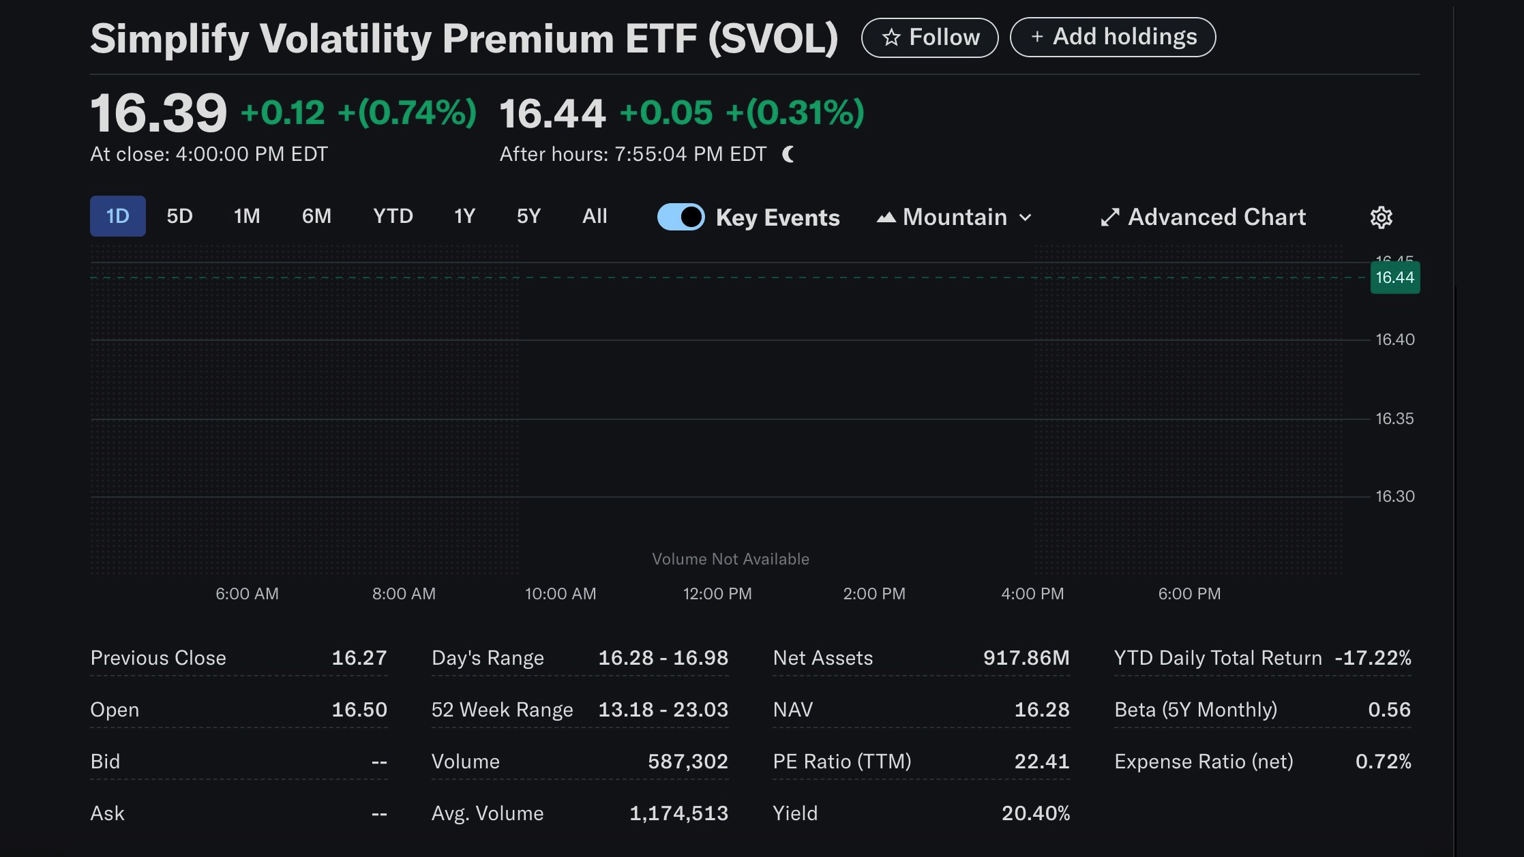Click the Advanced Chart expand arrow icon
1524x857 pixels.
[1110, 217]
